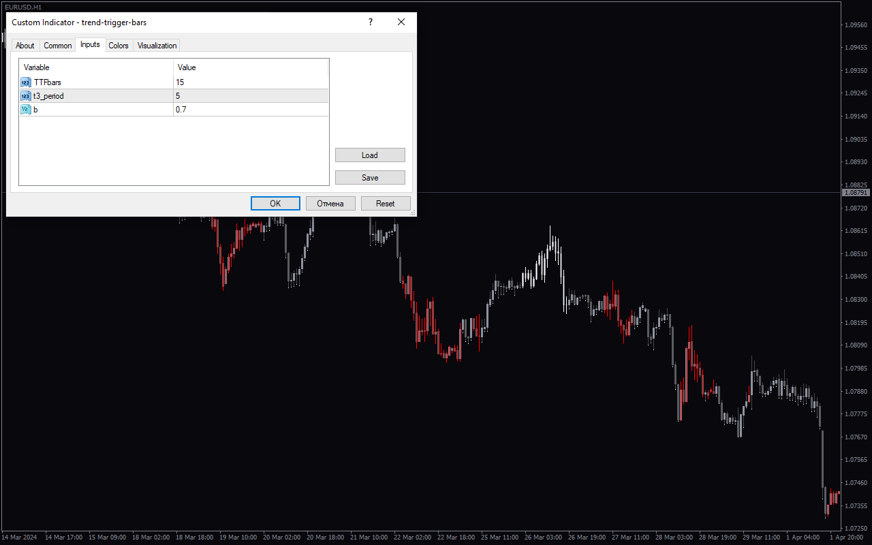Click the 14 Mar 2024 date label
This screenshot has height=545, width=872.
pos(18,538)
